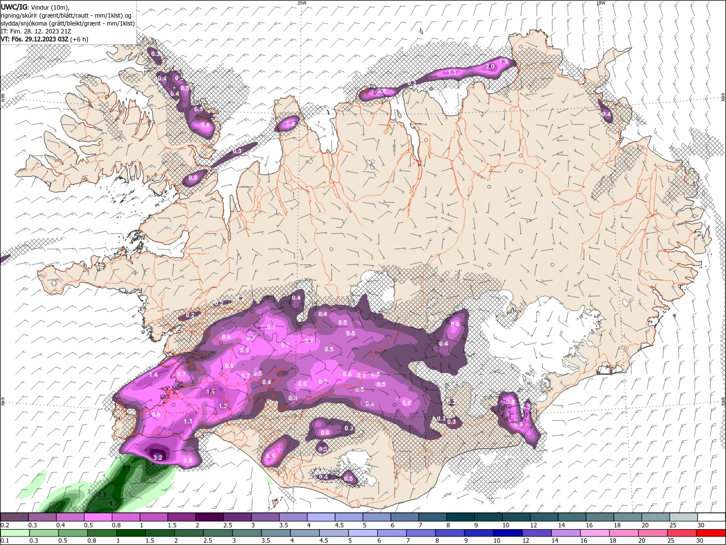Click the white 1.1 value on the north coast

click(x=452, y=73)
